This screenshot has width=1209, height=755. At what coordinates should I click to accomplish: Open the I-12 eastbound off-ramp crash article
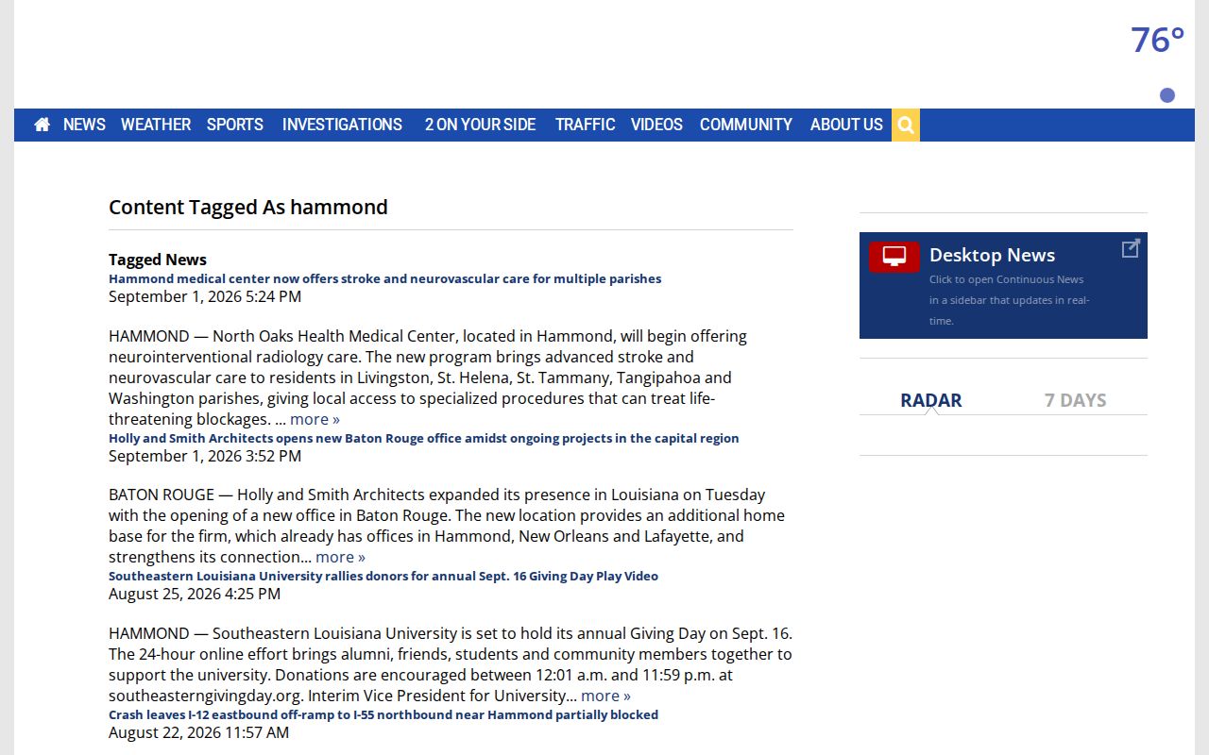(x=383, y=714)
